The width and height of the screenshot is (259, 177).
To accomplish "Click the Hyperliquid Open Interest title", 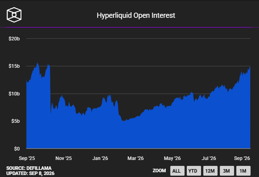I will pyautogui.click(x=136, y=15).
